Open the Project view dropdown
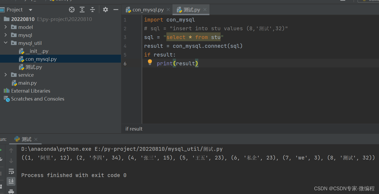Screen dimensions: 379x194 coord(30,10)
